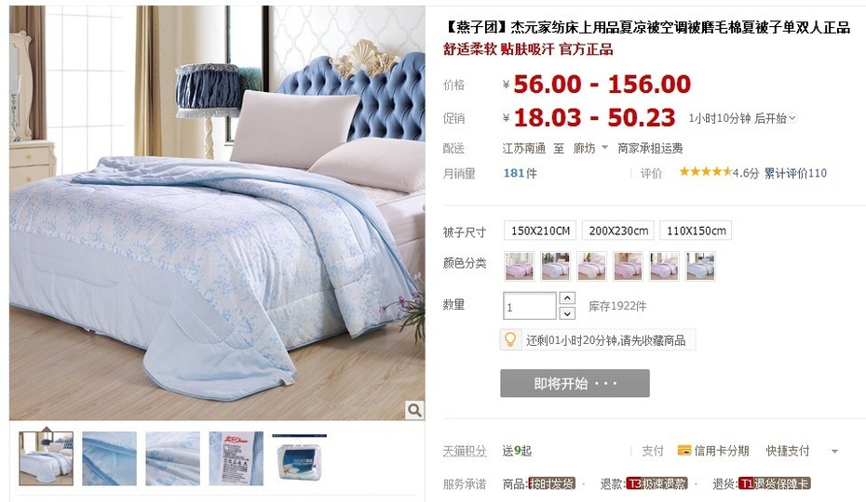Choose the first pink color swatch
Viewport: 866px width, 502px height.
[x=520, y=266]
